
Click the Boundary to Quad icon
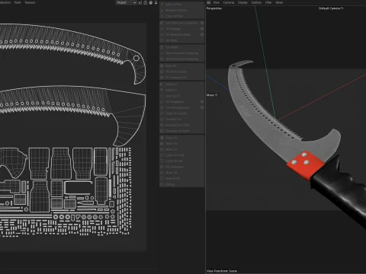click(162, 131)
